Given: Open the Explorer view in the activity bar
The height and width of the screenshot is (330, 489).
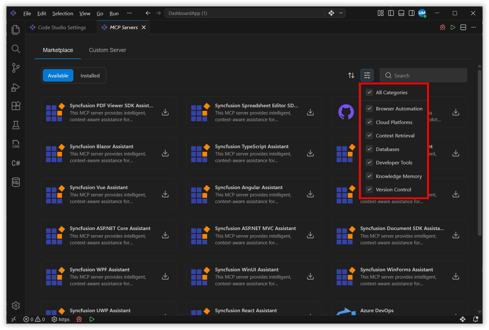Looking at the screenshot, I should (x=16, y=30).
